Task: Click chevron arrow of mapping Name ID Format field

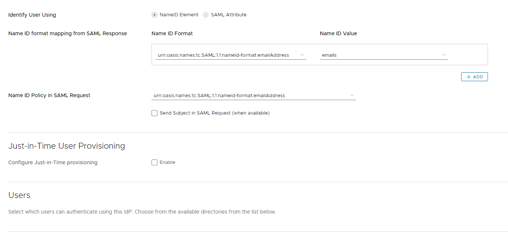Action: (x=302, y=55)
